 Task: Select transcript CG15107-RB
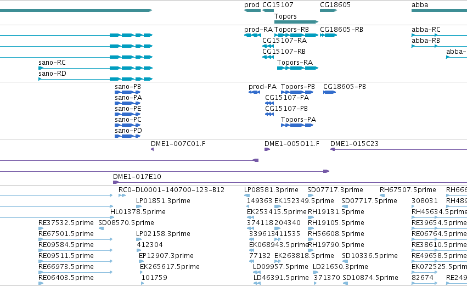tap(268, 57)
